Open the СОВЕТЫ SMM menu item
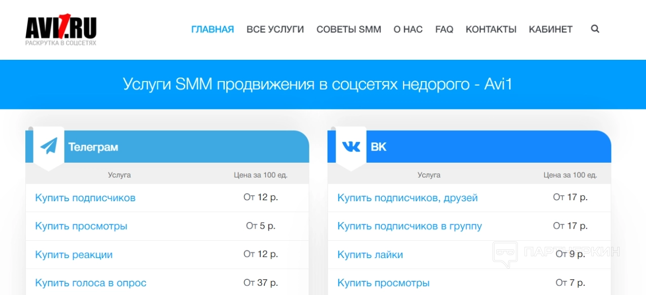646x295 pixels. coord(349,29)
